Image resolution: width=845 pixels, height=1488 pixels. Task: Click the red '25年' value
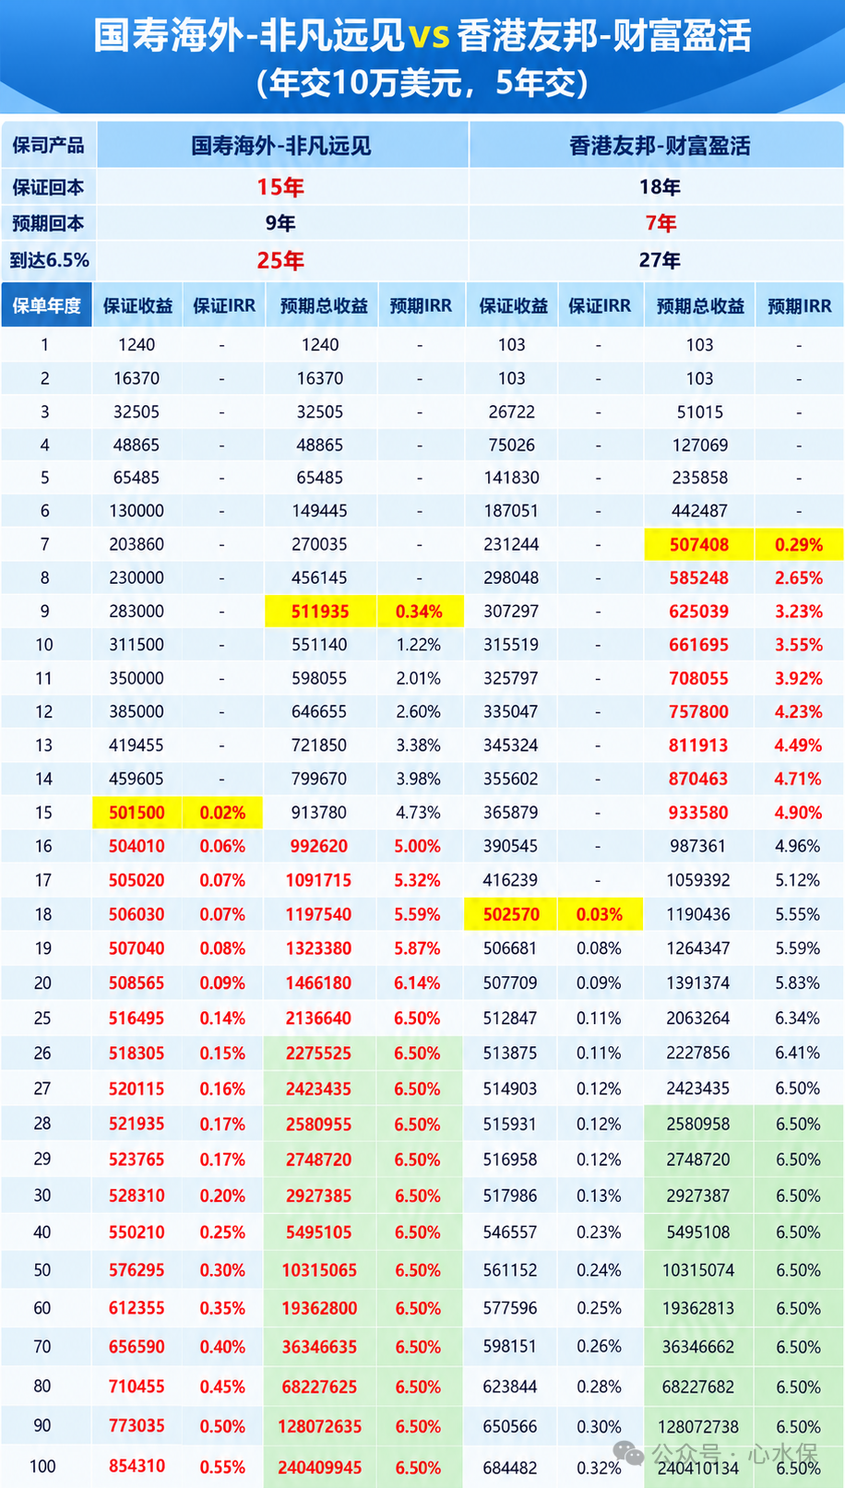pyautogui.click(x=280, y=260)
